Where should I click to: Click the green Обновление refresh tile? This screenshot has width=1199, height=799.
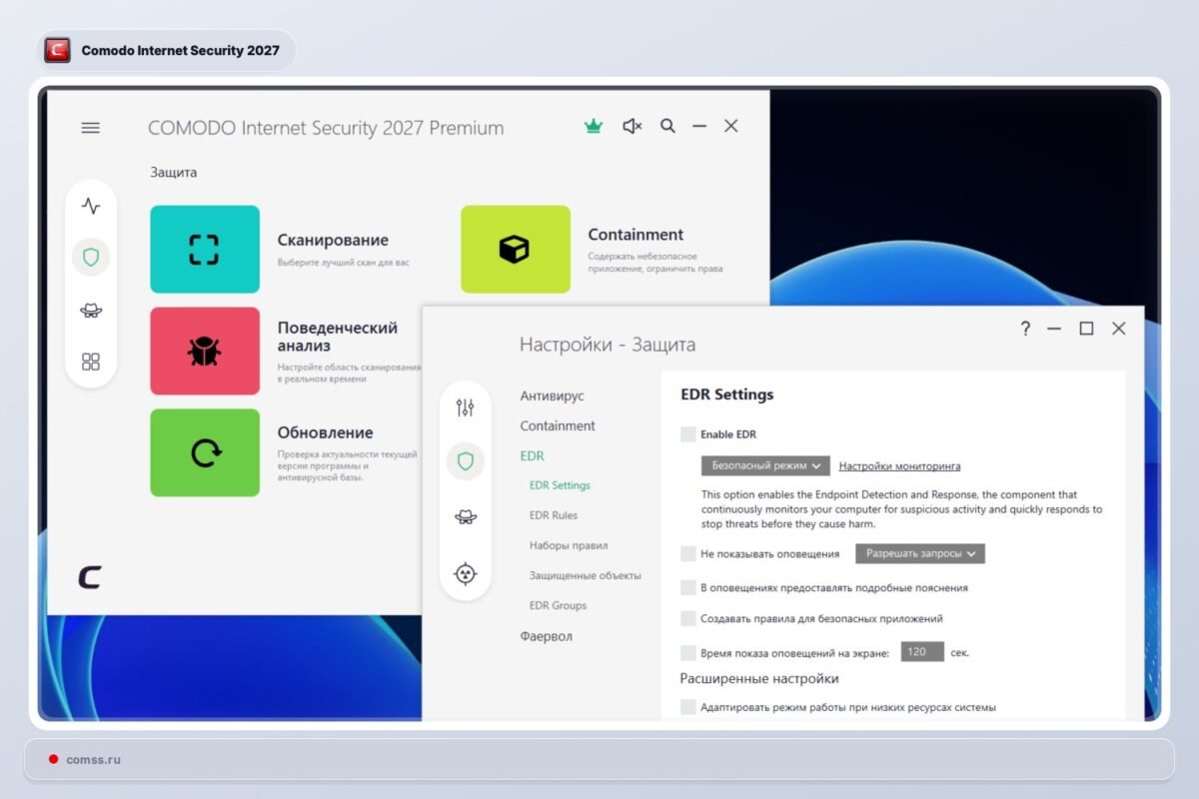click(x=205, y=452)
